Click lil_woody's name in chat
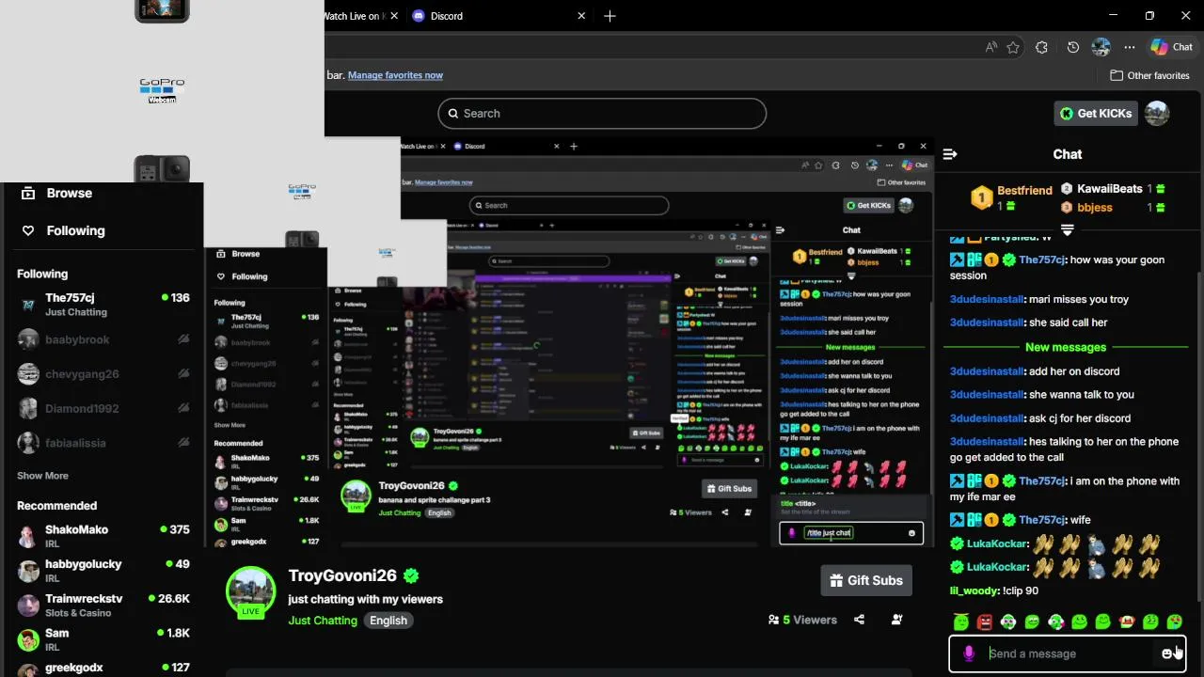 974,590
